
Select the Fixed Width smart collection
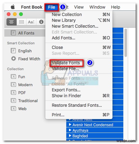(x=29, y=59)
